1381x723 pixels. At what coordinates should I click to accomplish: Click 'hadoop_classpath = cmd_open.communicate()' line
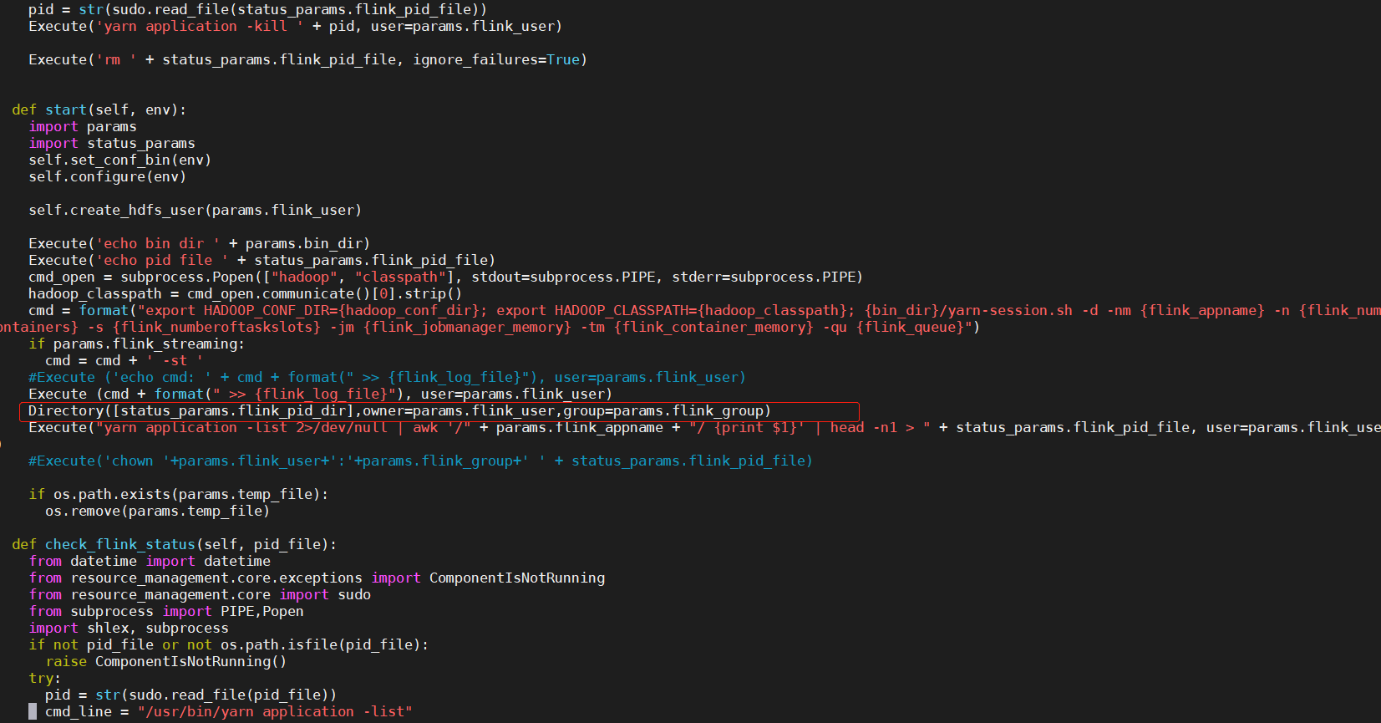245,293
